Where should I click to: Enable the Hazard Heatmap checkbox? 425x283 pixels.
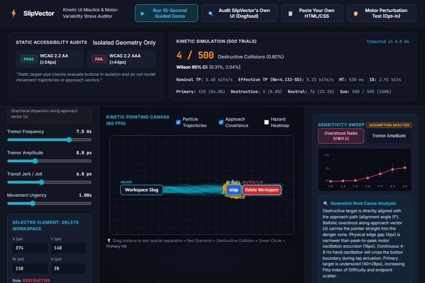pos(266,122)
